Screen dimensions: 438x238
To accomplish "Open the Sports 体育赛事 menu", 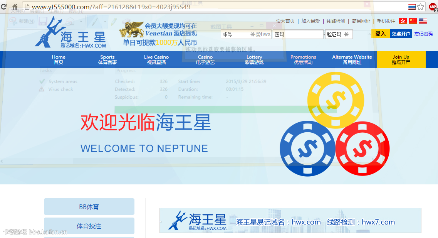I will pyautogui.click(x=107, y=59).
